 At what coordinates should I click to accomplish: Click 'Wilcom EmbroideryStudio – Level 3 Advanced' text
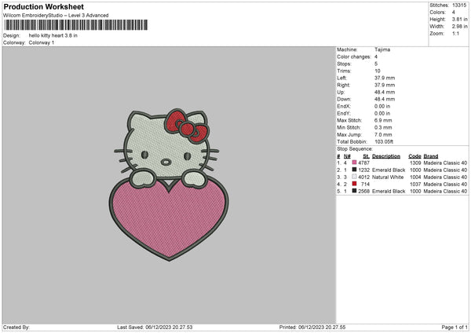pos(56,16)
